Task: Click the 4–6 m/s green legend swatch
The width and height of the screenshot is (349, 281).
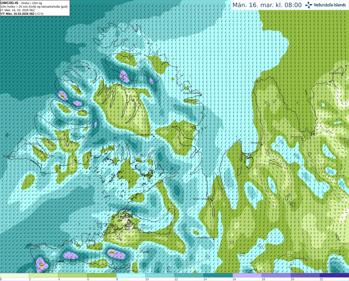Action: point(73,275)
